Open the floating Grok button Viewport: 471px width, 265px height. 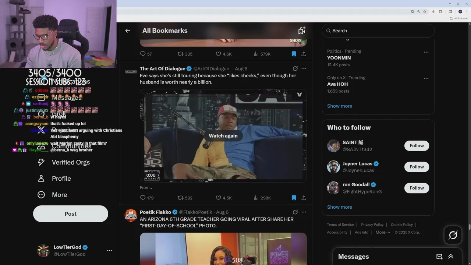pos(453,235)
